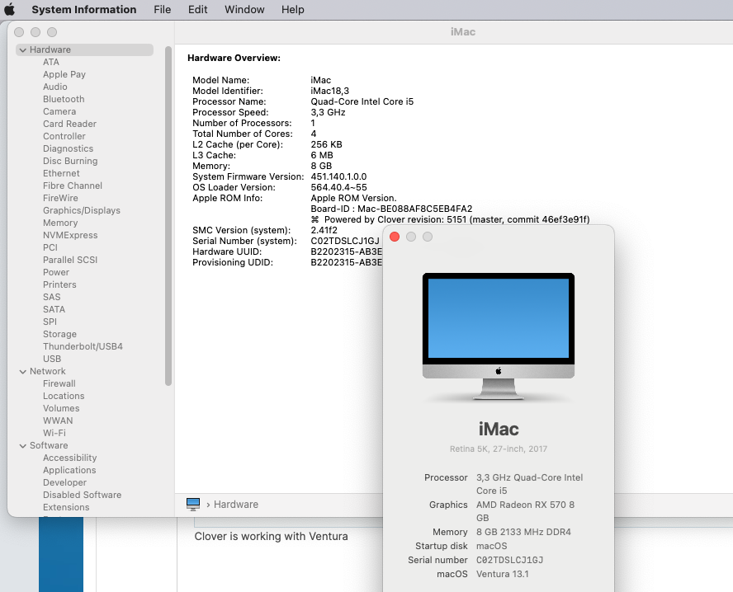Select Locations under Network
This screenshot has height=592, width=733.
point(64,396)
